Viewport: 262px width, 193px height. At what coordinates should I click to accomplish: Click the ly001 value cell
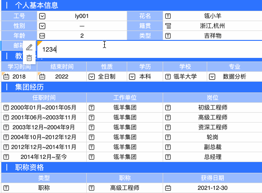pos(82,16)
